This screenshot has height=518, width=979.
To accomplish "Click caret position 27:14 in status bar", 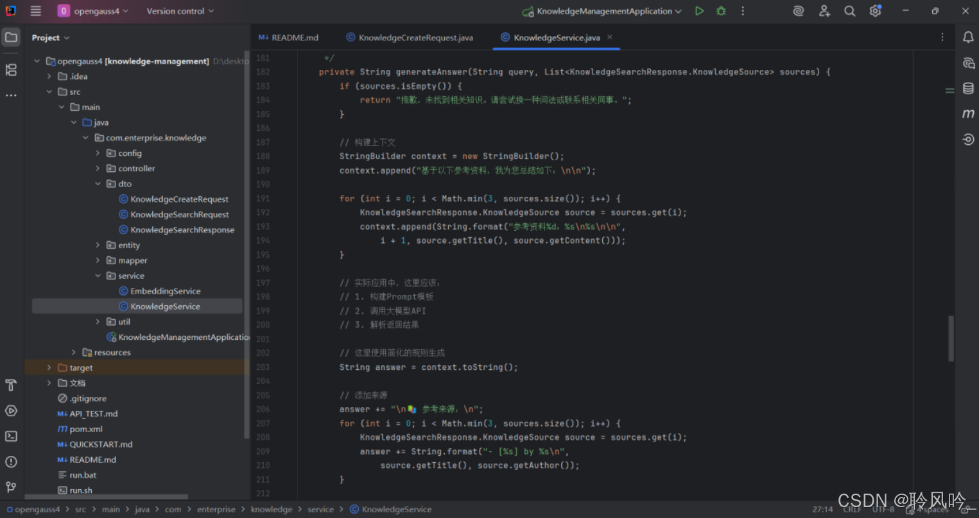I will (x=822, y=510).
